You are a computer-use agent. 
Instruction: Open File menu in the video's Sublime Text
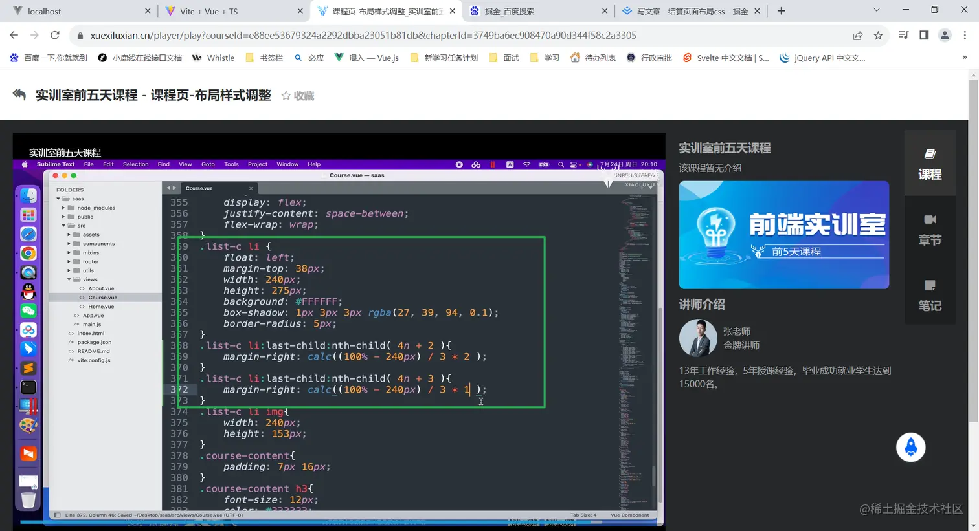point(89,164)
